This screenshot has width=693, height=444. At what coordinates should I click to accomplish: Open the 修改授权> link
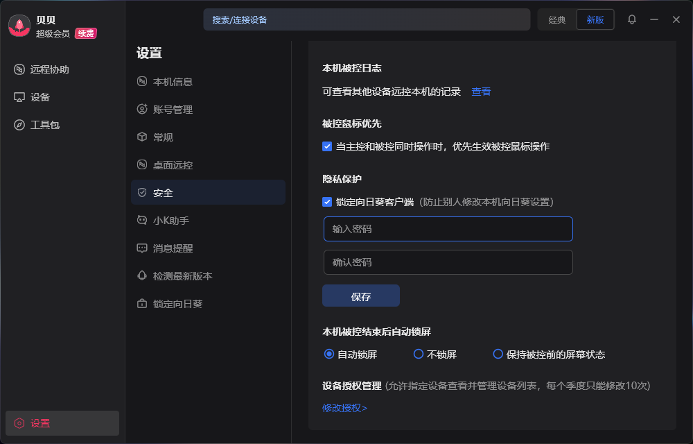(344, 408)
